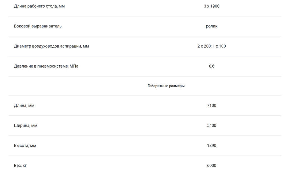Select the pressure value '0,6'
Image resolution: width=287 pixels, height=176 pixels.
(212, 66)
